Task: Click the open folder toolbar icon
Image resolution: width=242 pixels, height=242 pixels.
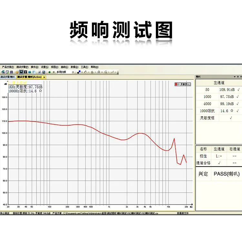Action: click(17, 72)
